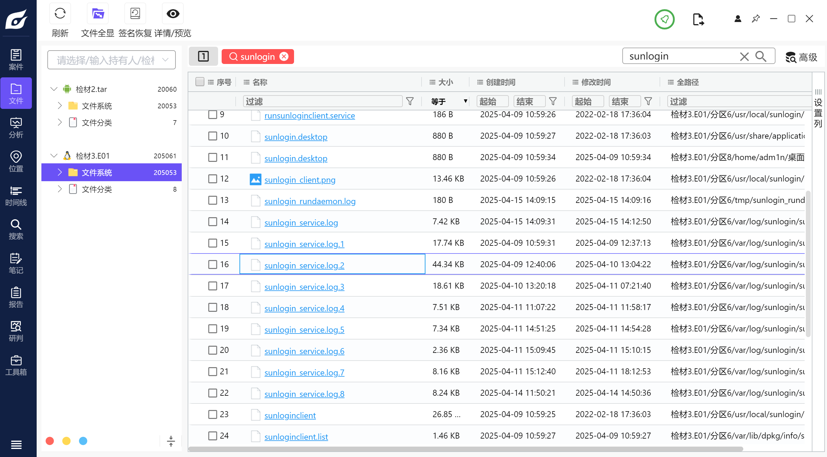
Task: Click the file export icon in title bar
Action: 698,20
